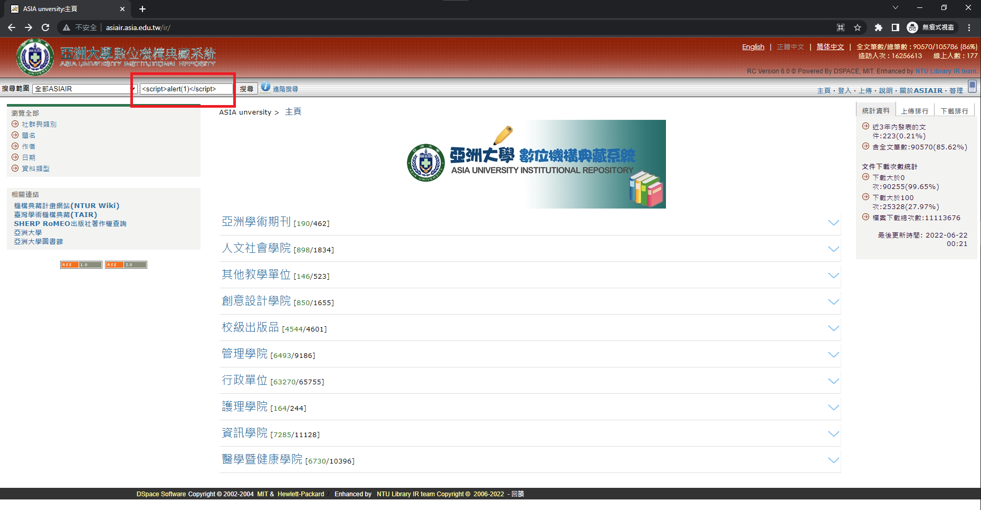This screenshot has height=510, width=981.
Task: Browse by 資料類型
Action: pos(35,169)
